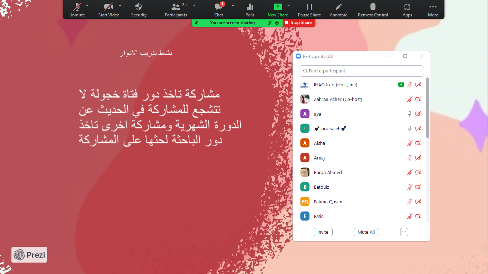Click the Start Video camera icon
The height and width of the screenshot is (274, 488).
click(x=109, y=6)
